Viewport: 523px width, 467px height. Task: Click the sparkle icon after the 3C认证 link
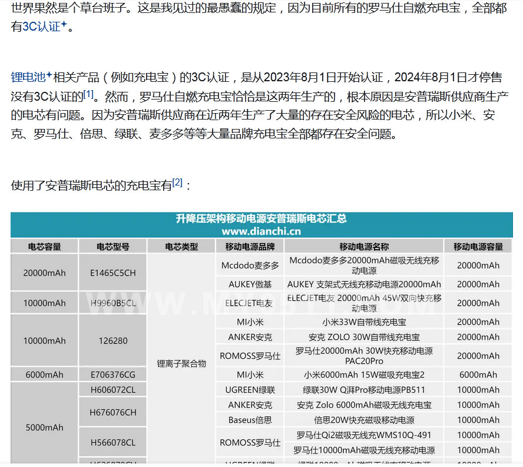click(64, 25)
